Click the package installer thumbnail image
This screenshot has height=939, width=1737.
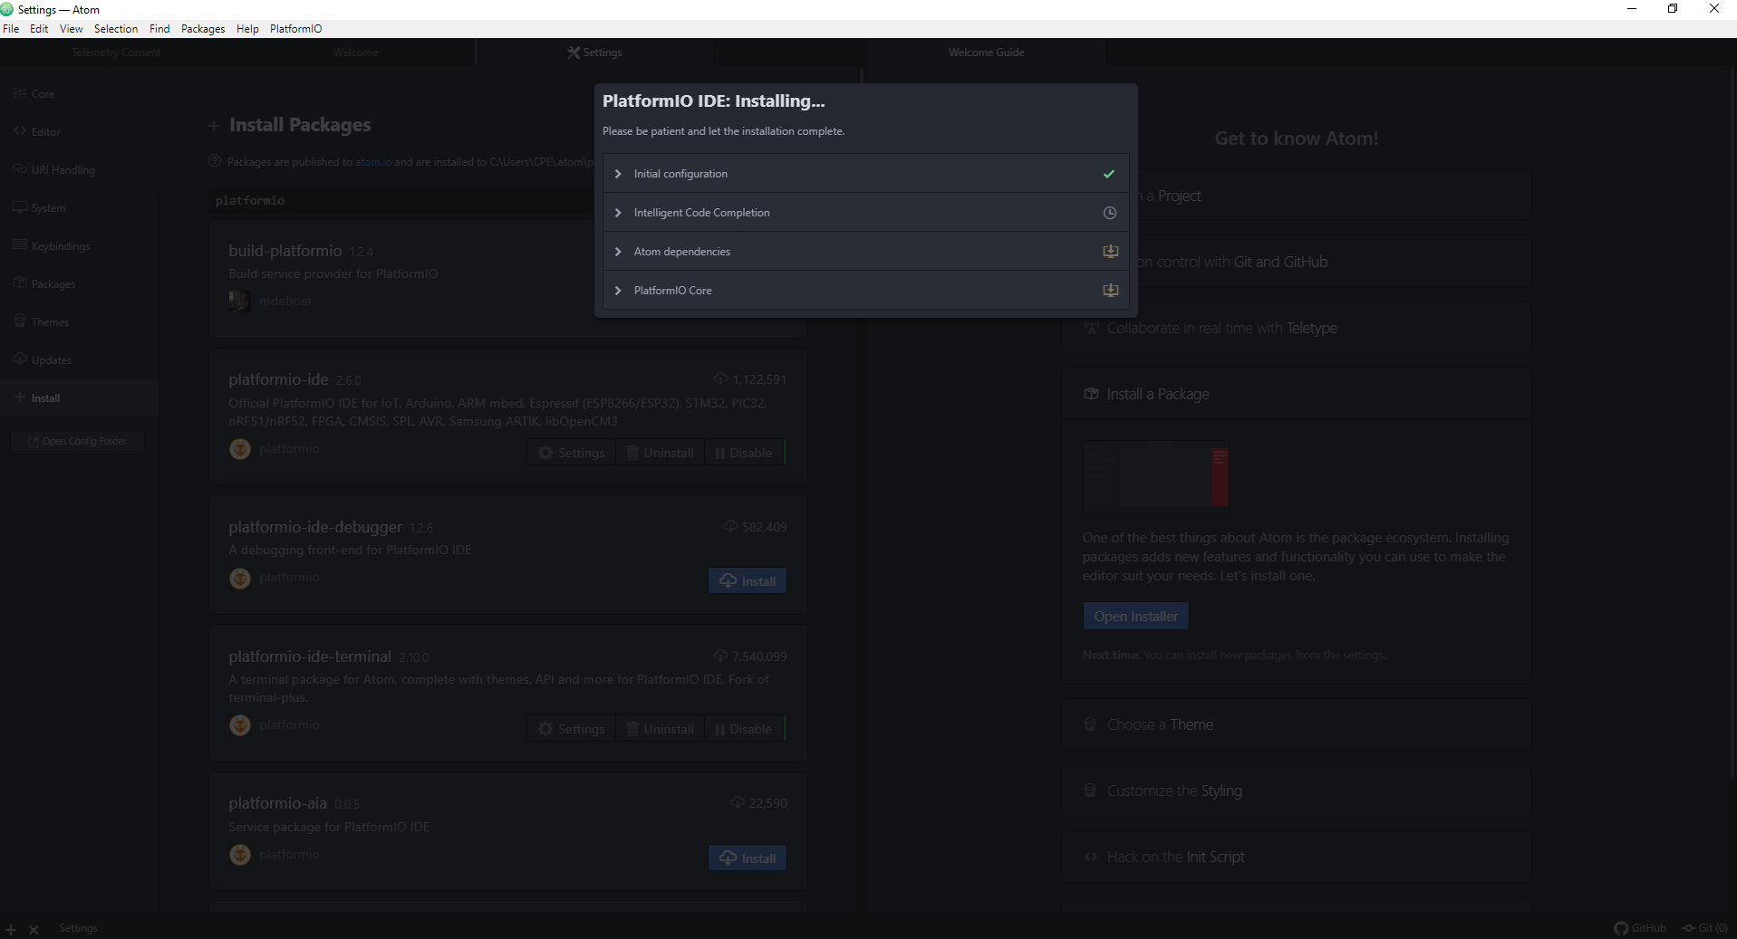[1156, 476]
